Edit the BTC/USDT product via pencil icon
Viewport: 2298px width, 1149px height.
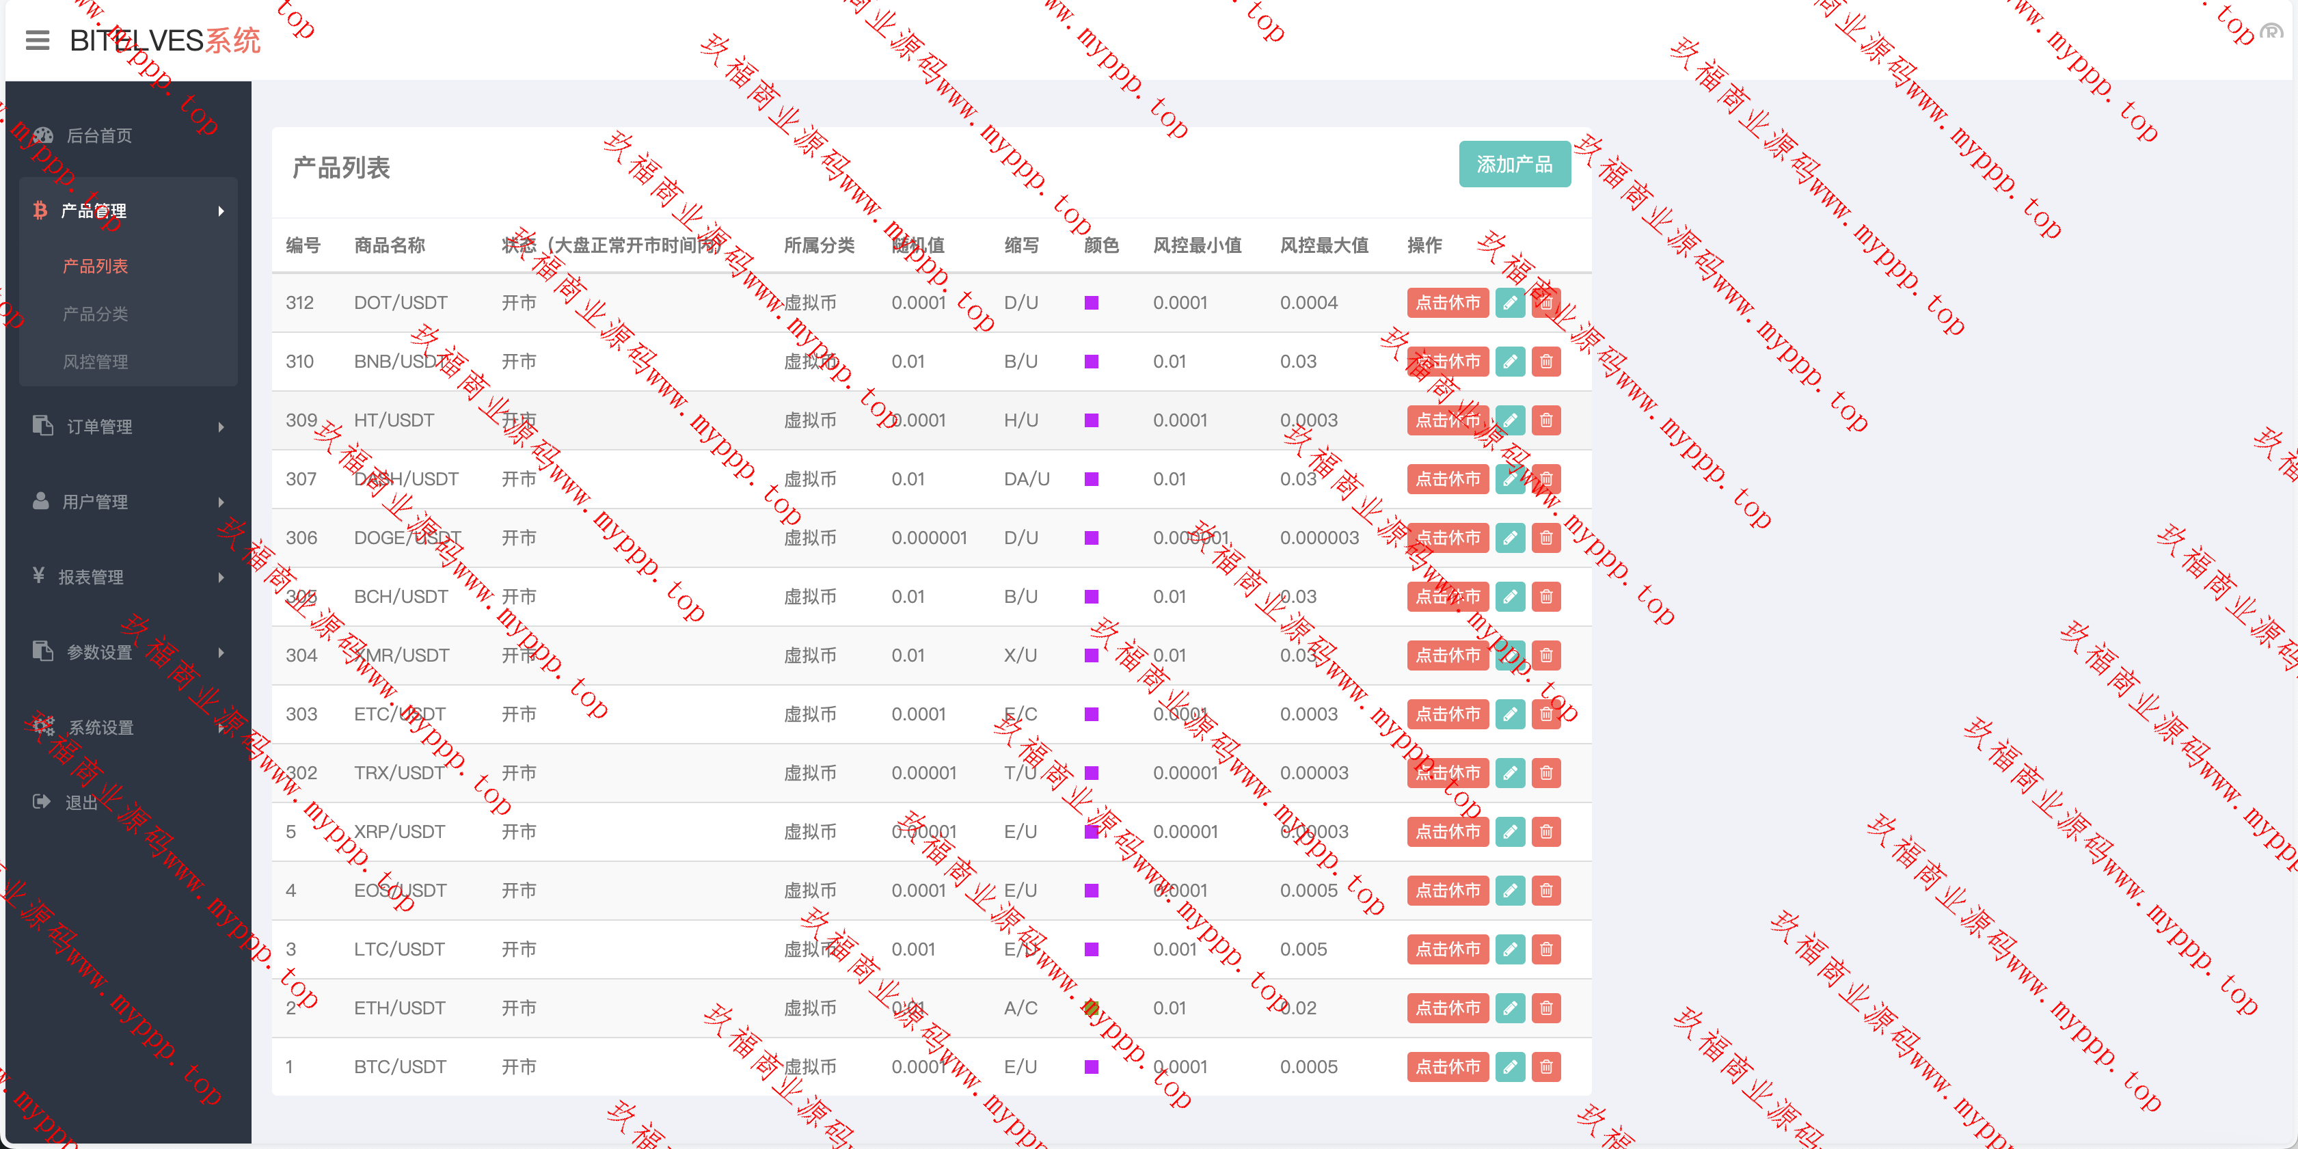pos(1509,1067)
